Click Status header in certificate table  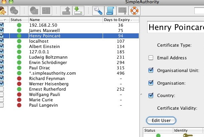pyautogui.click(x=158, y=130)
